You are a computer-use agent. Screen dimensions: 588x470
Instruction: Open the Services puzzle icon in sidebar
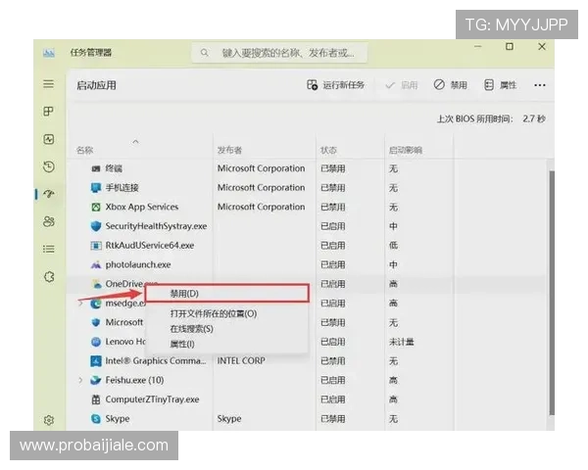49,277
